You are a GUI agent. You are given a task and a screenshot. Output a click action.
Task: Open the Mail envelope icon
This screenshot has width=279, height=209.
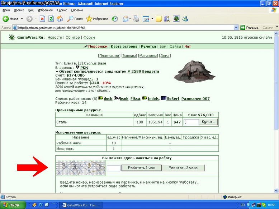[x=126, y=19]
